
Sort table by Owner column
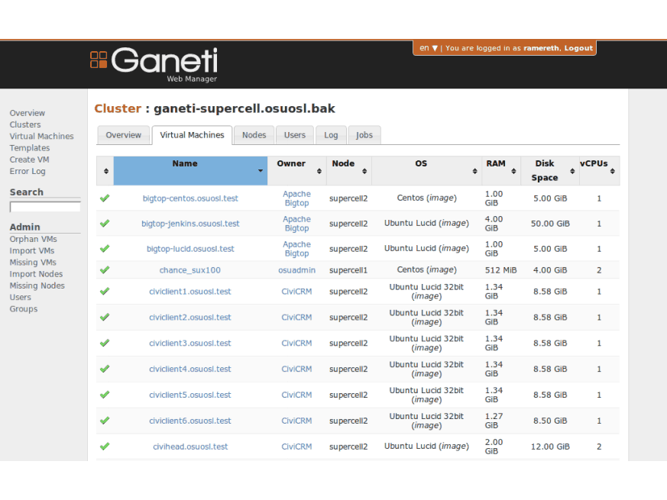coord(297,170)
